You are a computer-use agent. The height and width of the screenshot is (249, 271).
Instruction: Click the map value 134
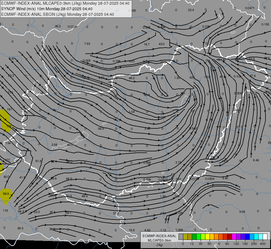pos(8,143)
